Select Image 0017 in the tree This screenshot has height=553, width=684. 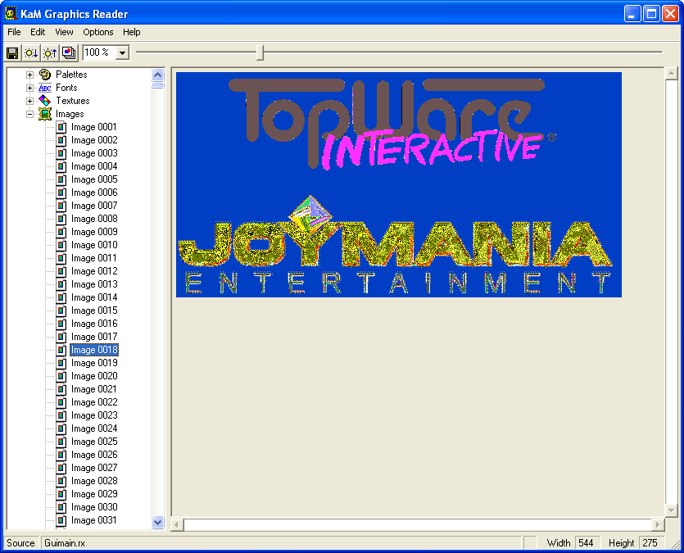click(x=94, y=337)
